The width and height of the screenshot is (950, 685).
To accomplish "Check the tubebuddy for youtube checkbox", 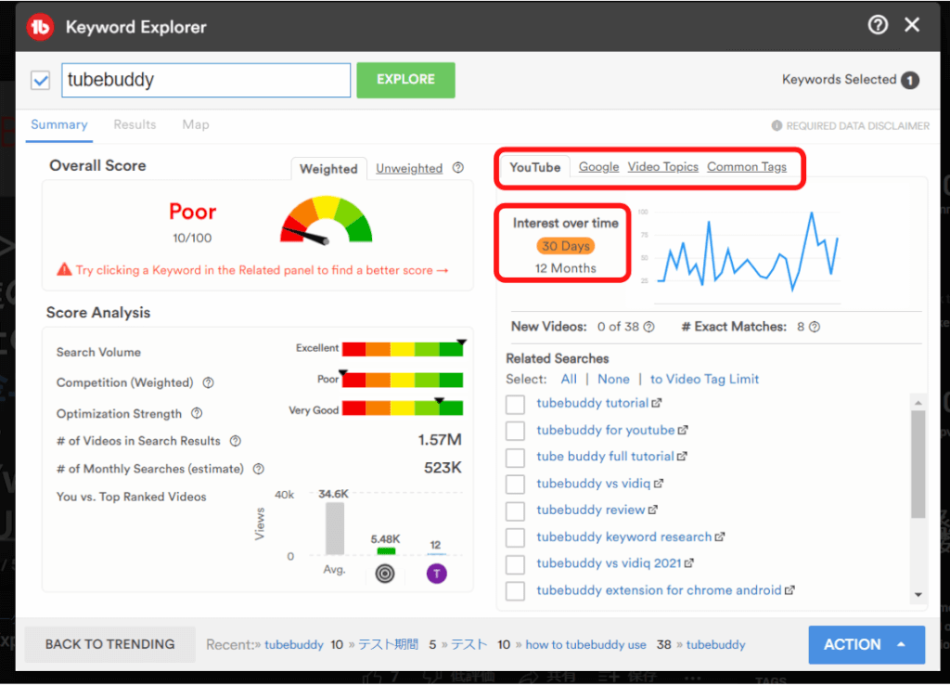I will (x=515, y=431).
